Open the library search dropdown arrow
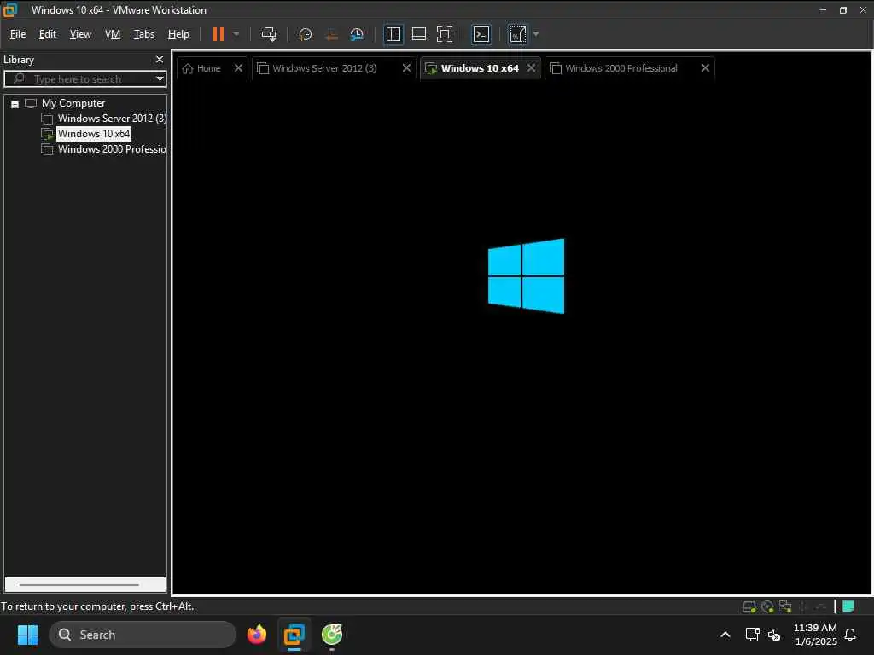This screenshot has width=874, height=655. 160,79
